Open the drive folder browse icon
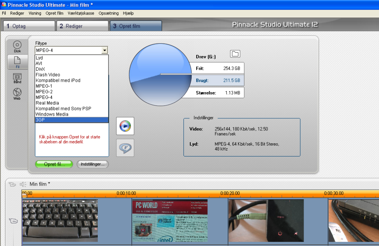 235,54
